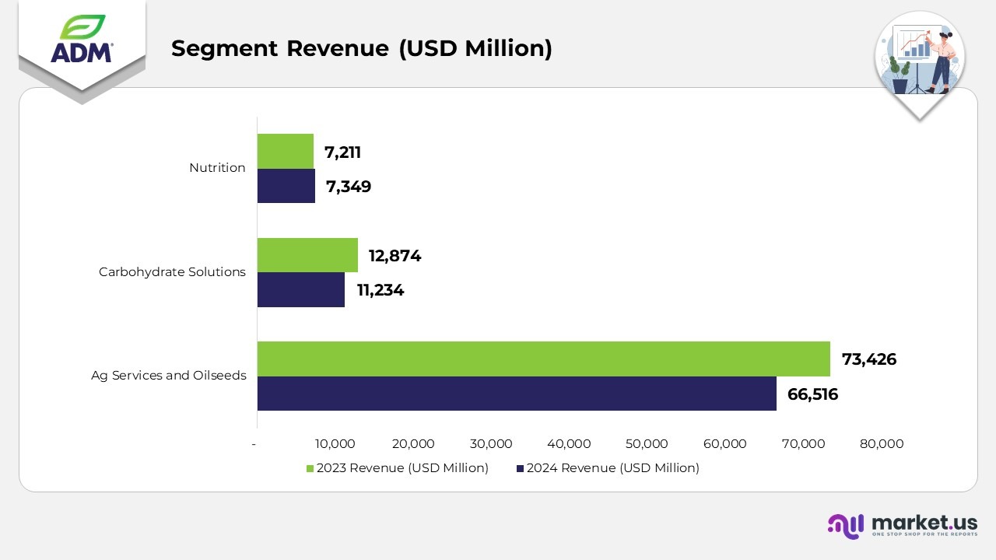Select the 73,426 data label
996x560 pixels.
click(868, 359)
